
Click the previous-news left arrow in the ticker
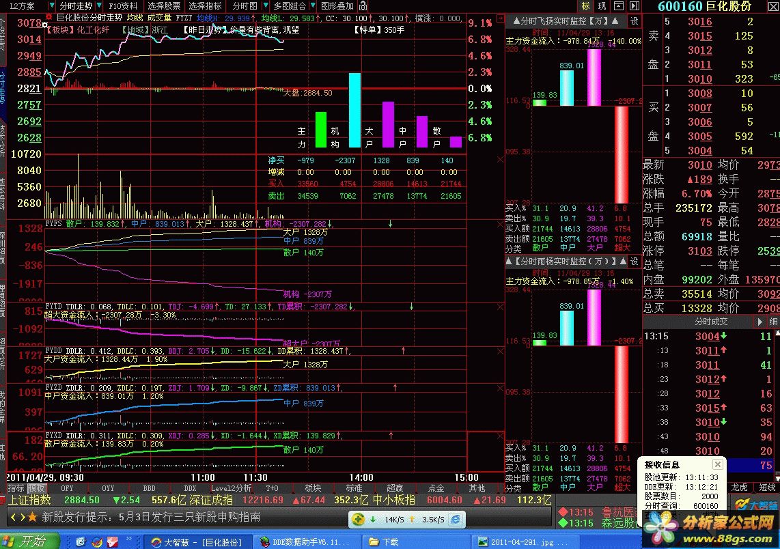(14, 517)
